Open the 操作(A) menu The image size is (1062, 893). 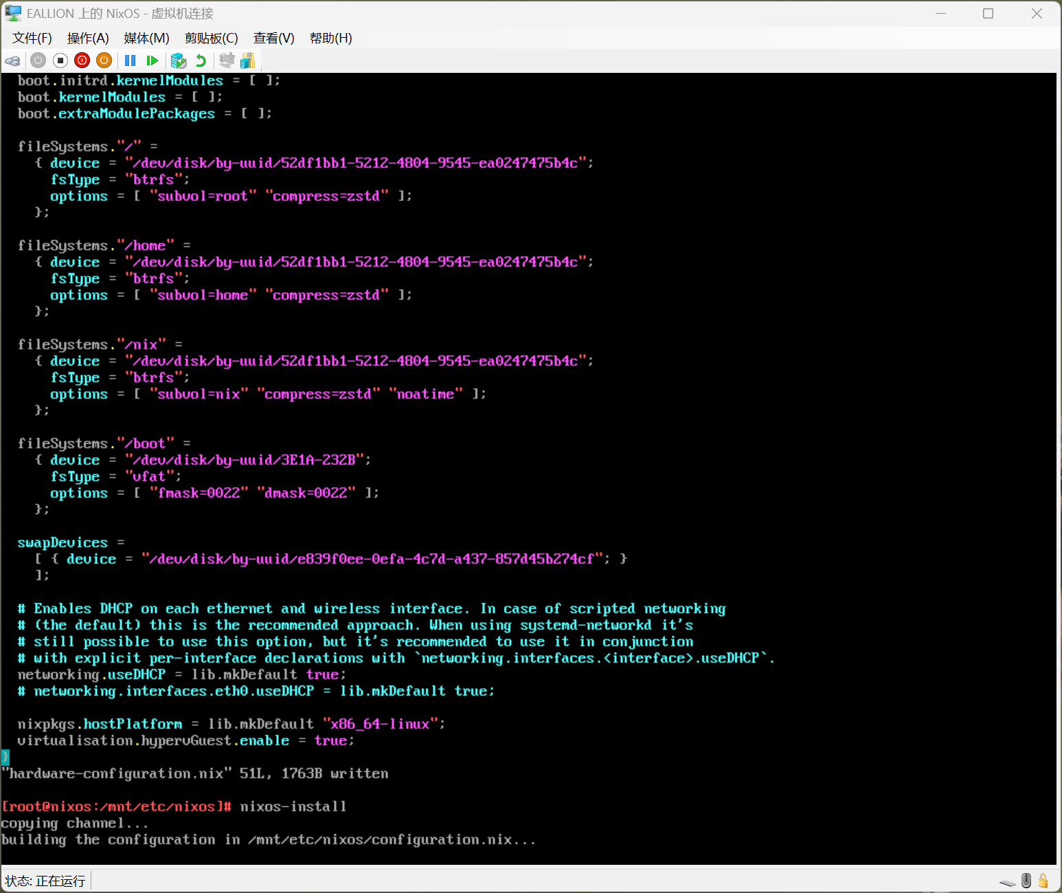88,38
